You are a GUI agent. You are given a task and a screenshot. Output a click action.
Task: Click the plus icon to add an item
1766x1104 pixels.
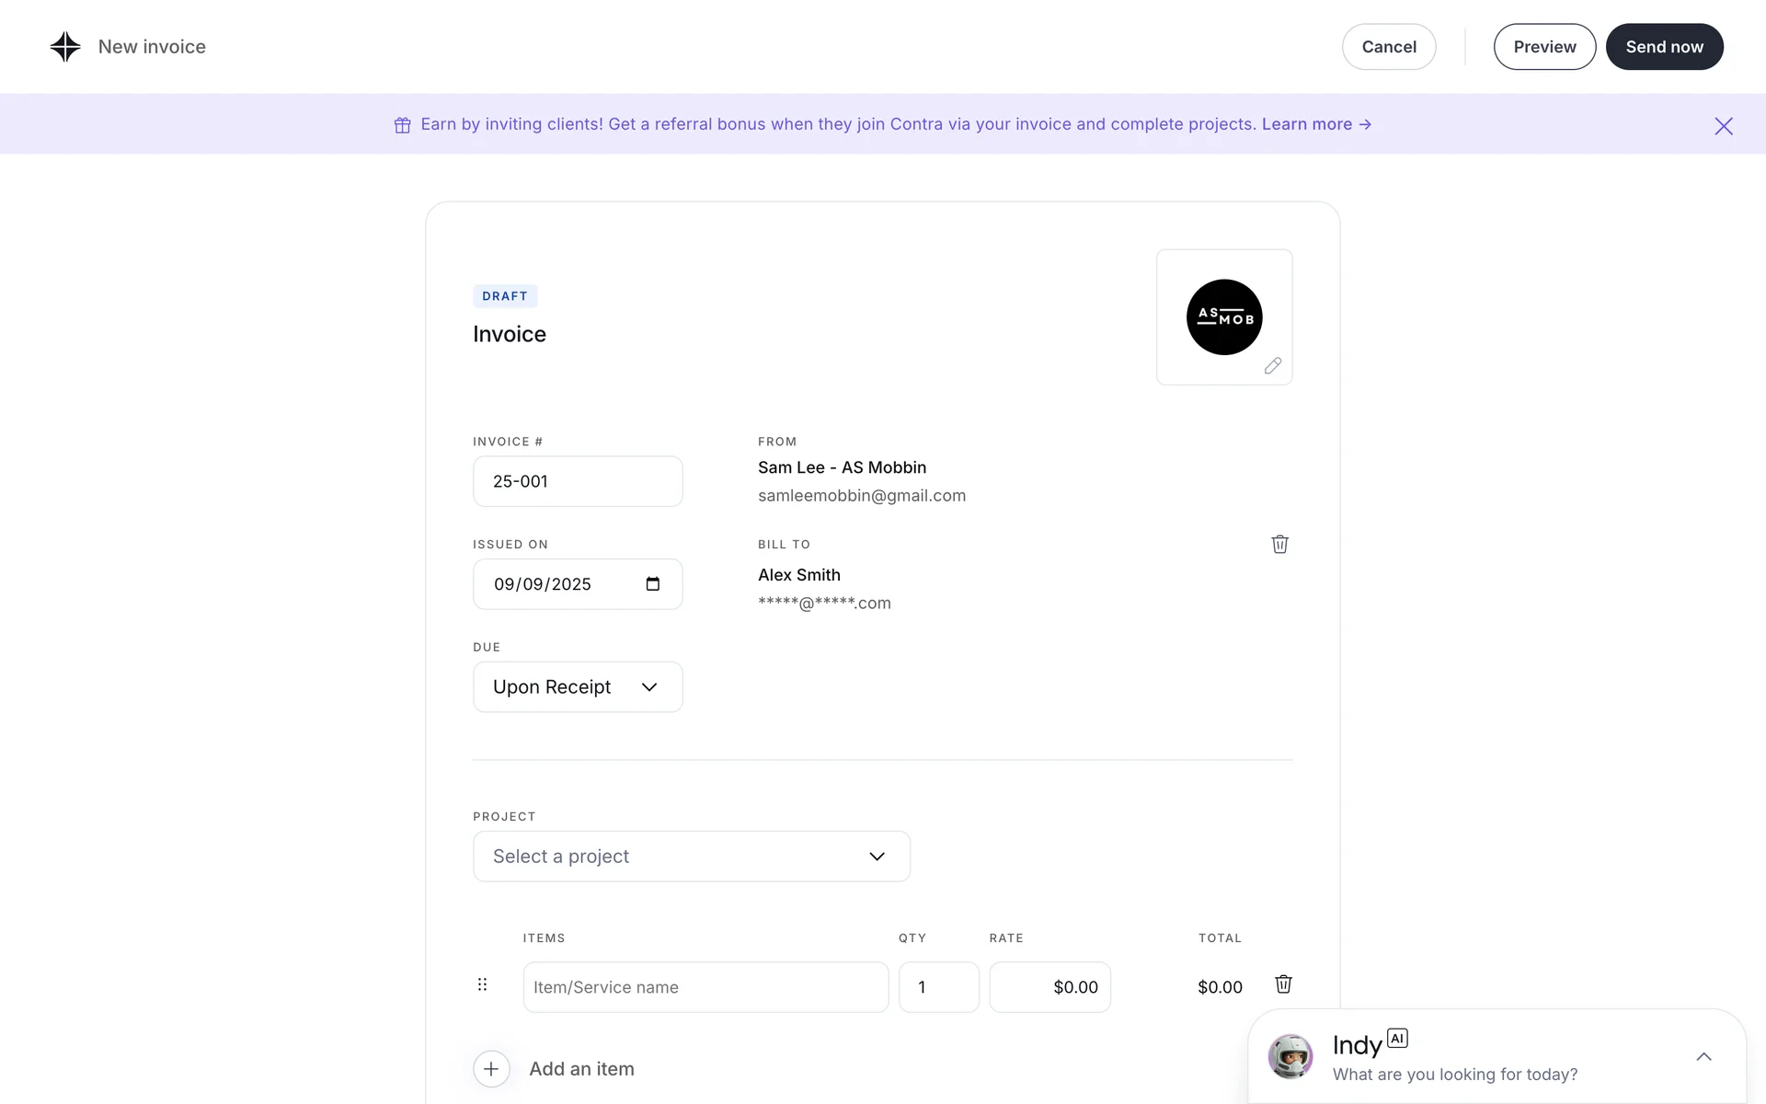(x=491, y=1069)
